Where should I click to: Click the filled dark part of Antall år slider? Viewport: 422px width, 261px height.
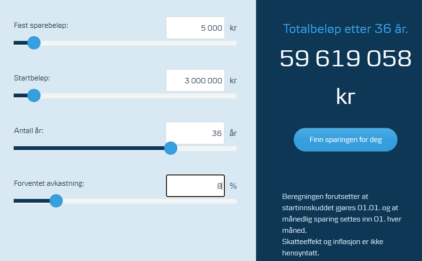pyautogui.click(x=89, y=148)
